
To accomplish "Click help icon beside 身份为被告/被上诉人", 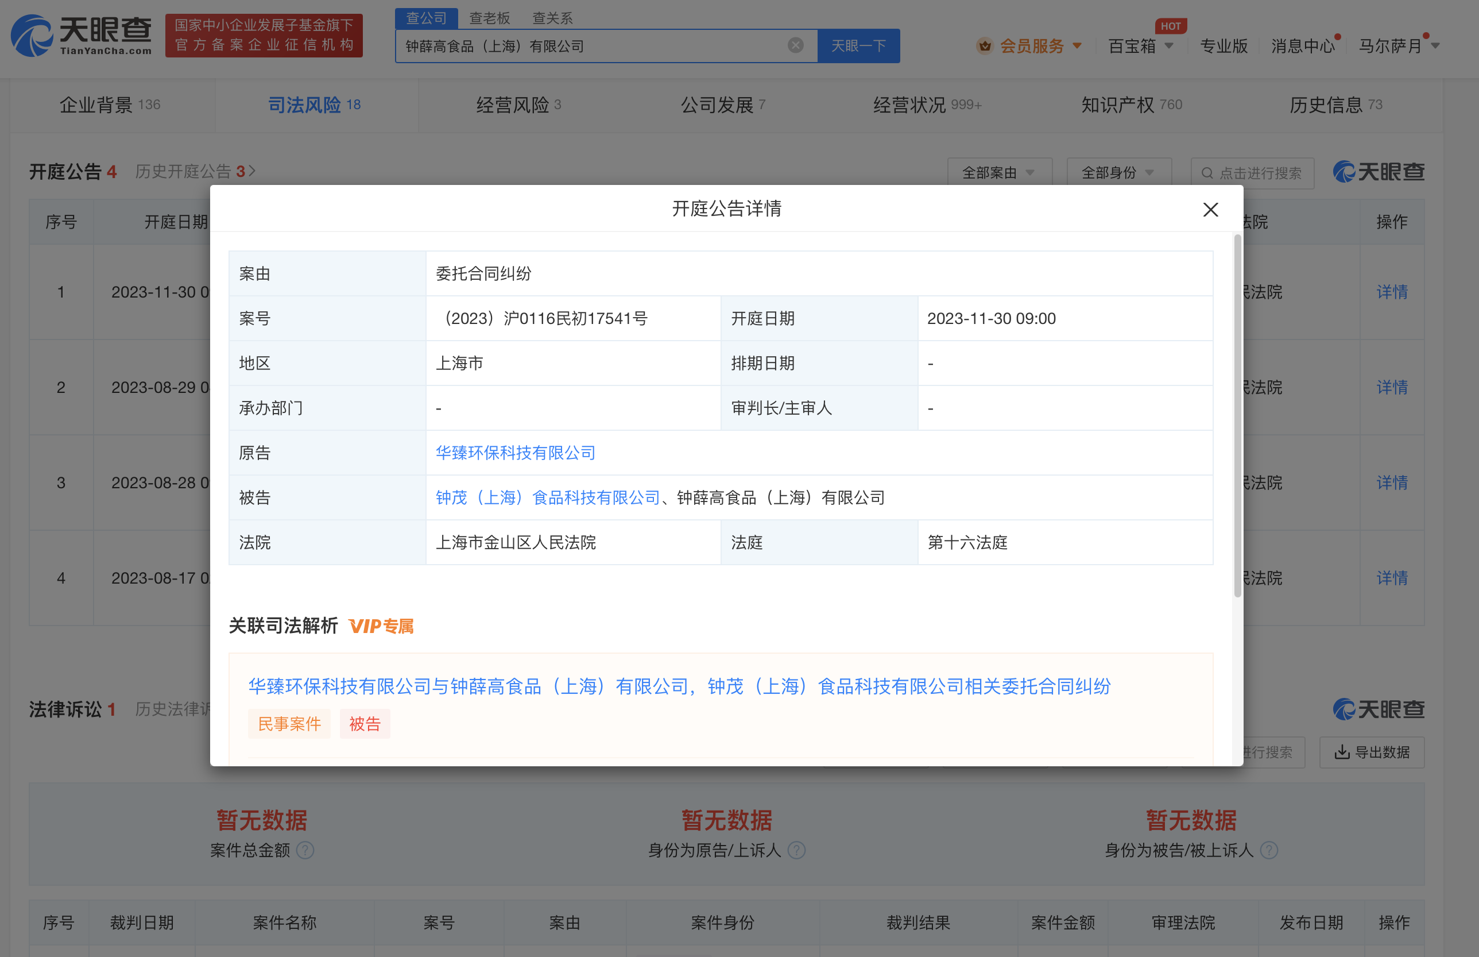I will click(x=1269, y=850).
